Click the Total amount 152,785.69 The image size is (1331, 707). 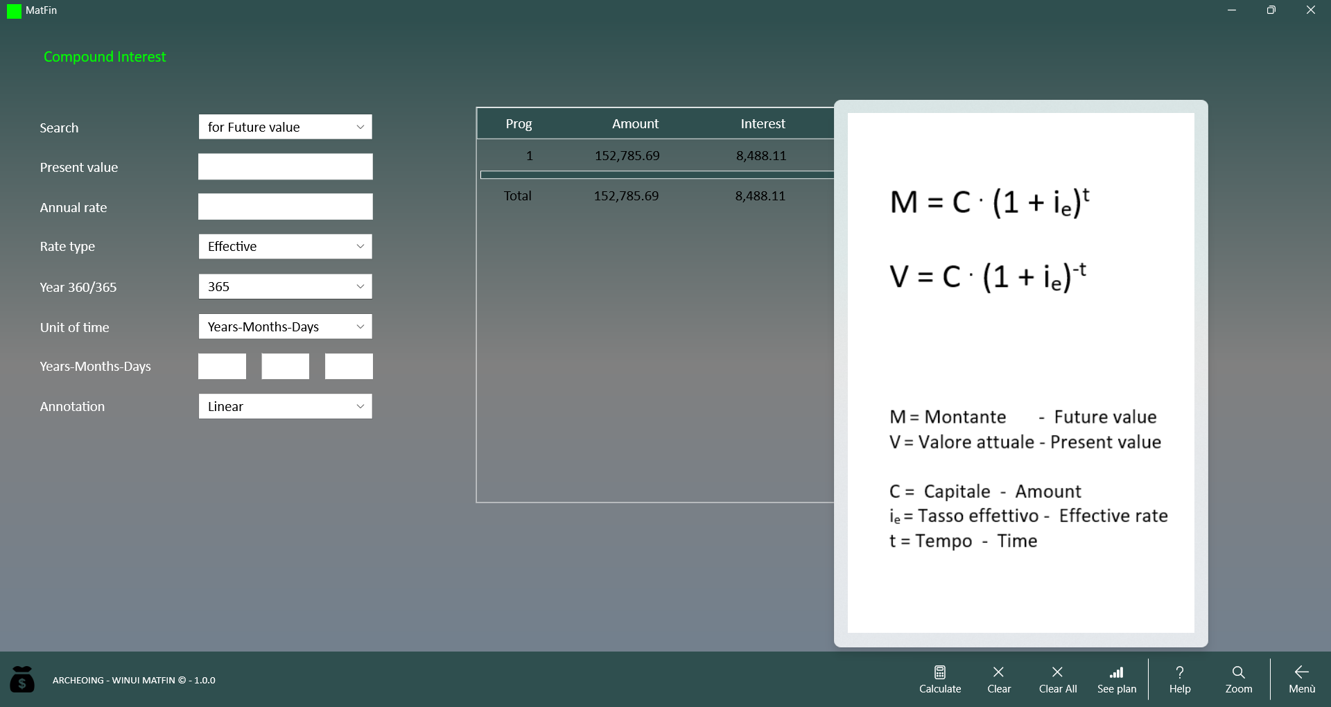[626, 195]
